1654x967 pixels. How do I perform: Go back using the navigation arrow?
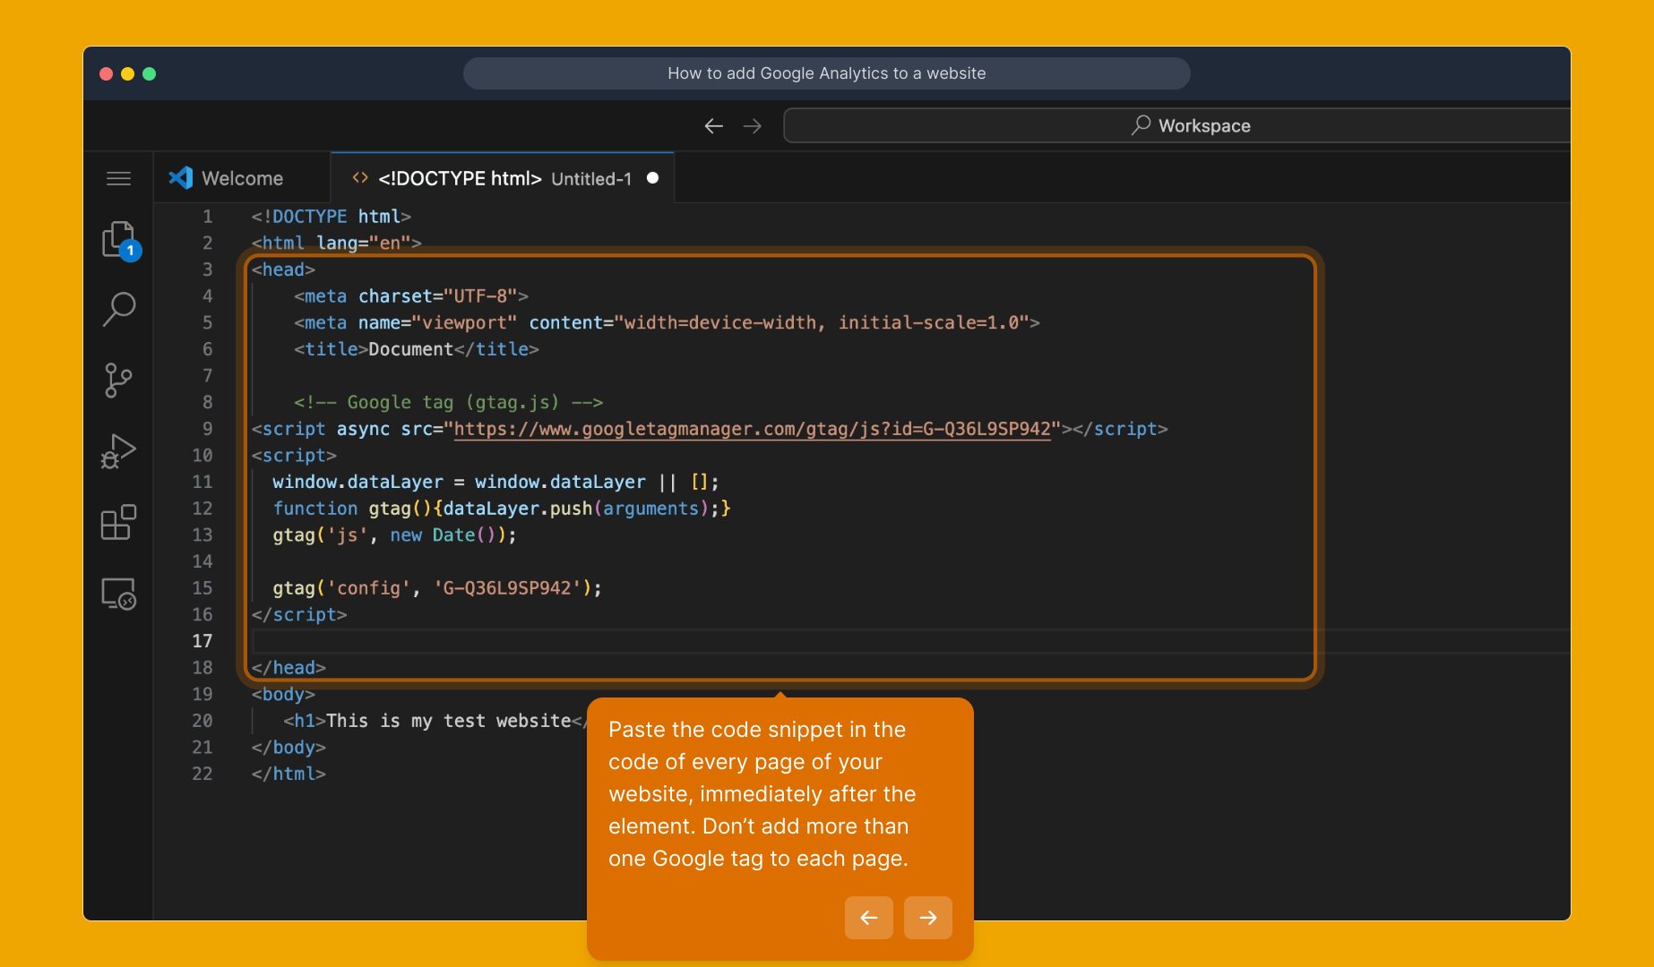(x=713, y=125)
